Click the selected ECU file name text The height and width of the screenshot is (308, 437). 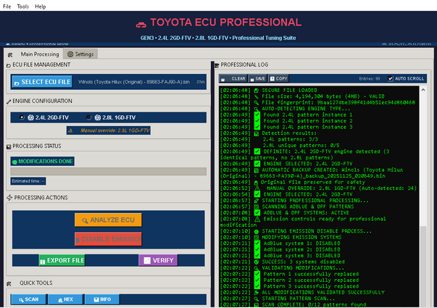[x=134, y=82]
